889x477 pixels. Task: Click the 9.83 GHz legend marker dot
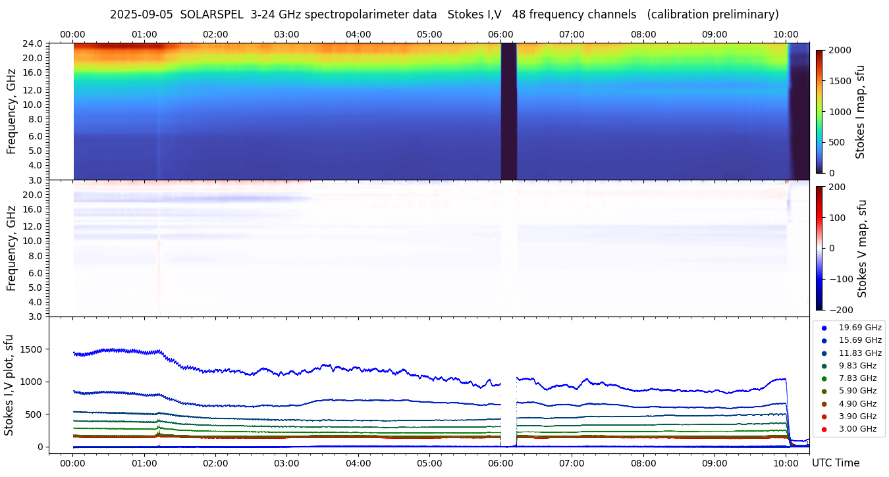coord(824,366)
